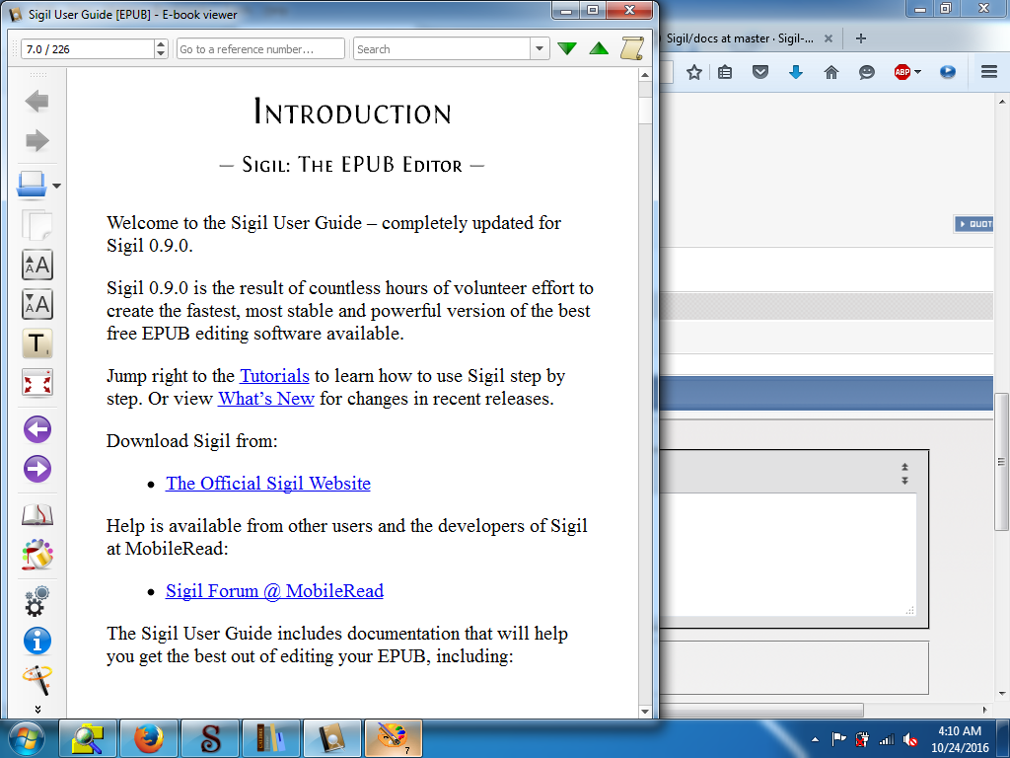Open the bookmarks book icon
Viewport: 1010px width, 758px height.
(x=36, y=514)
